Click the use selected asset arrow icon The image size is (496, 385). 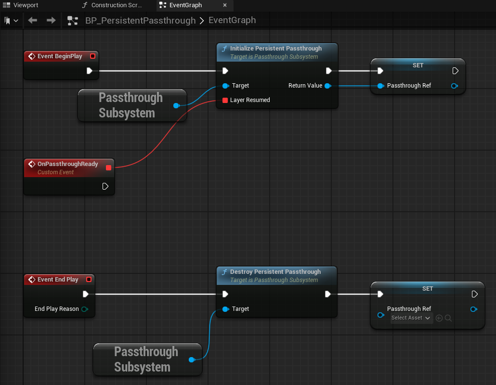coord(439,318)
